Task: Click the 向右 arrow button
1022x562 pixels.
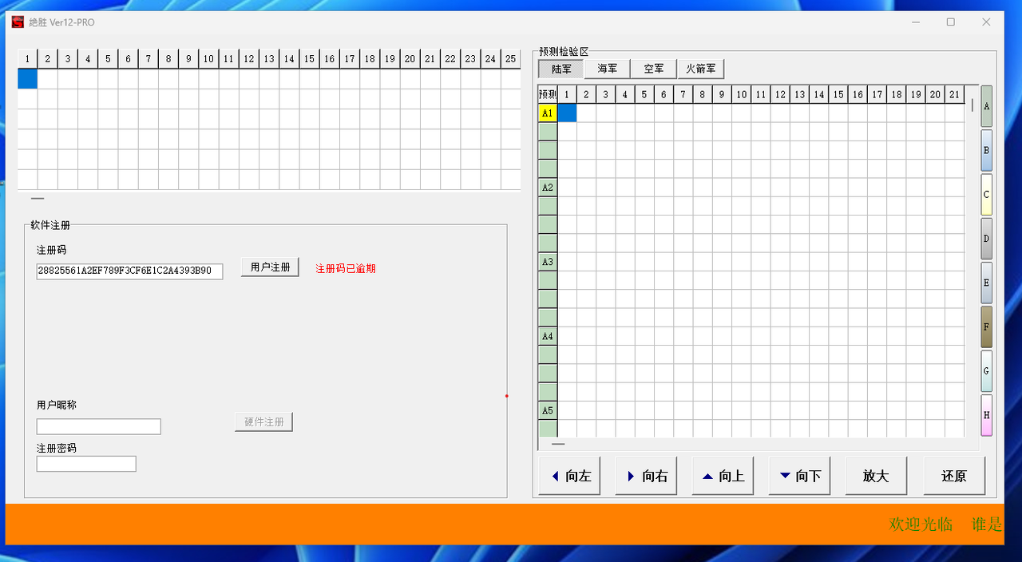Action: (646, 476)
